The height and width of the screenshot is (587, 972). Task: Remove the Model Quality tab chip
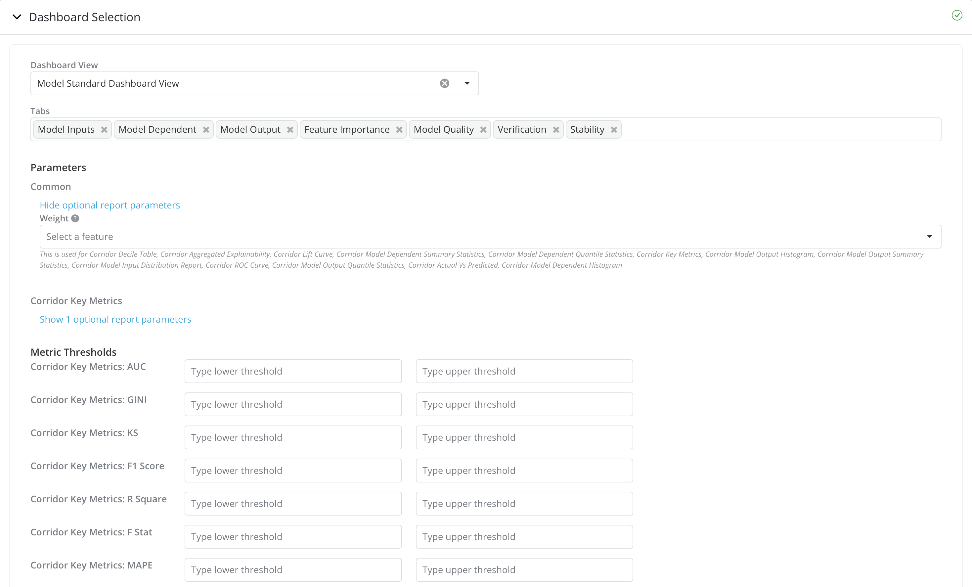[483, 130]
